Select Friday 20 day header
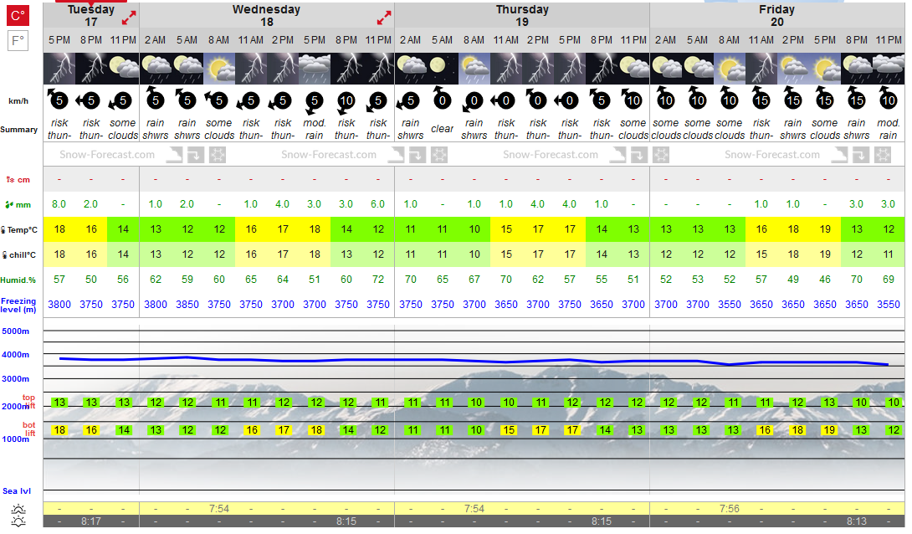The image size is (912, 534). tap(777, 16)
